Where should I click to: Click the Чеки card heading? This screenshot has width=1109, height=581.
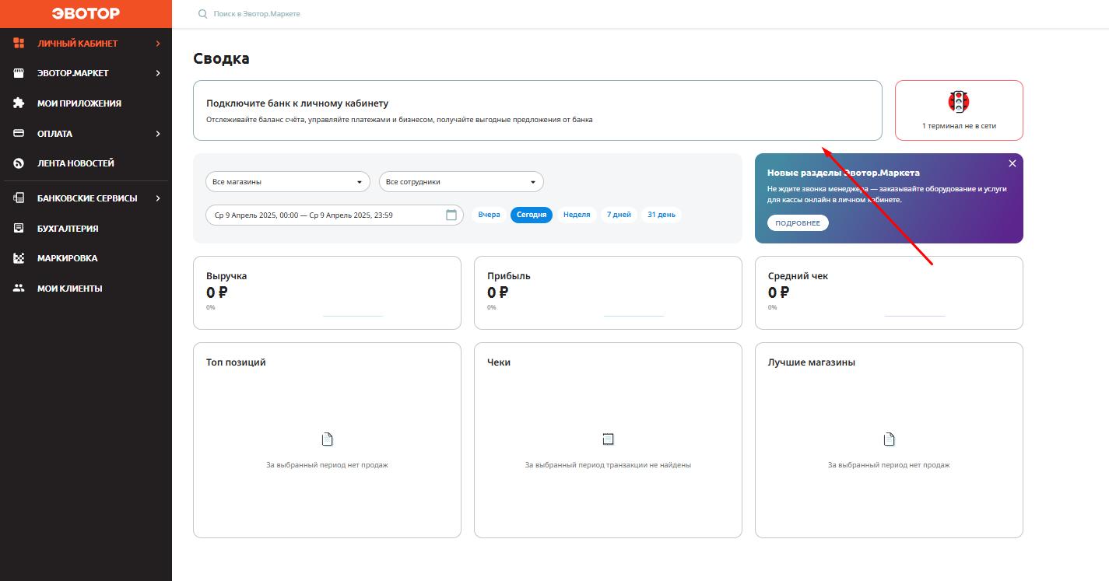tap(499, 362)
